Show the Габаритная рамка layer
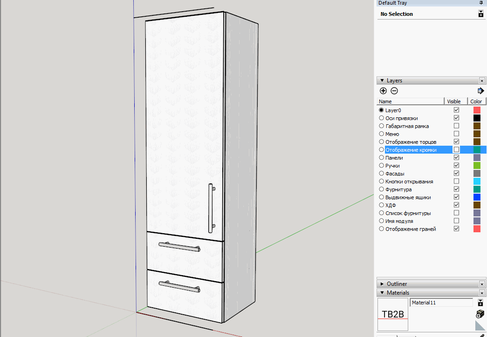Viewport: 487px width, 337px height. (456, 126)
